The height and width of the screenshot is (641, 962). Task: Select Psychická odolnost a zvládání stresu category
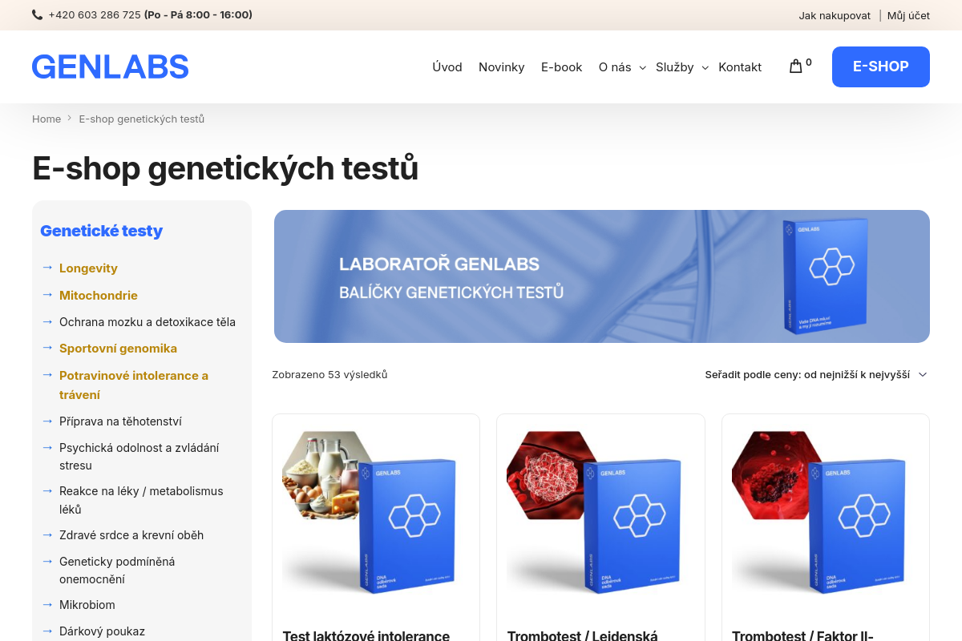[x=139, y=456]
